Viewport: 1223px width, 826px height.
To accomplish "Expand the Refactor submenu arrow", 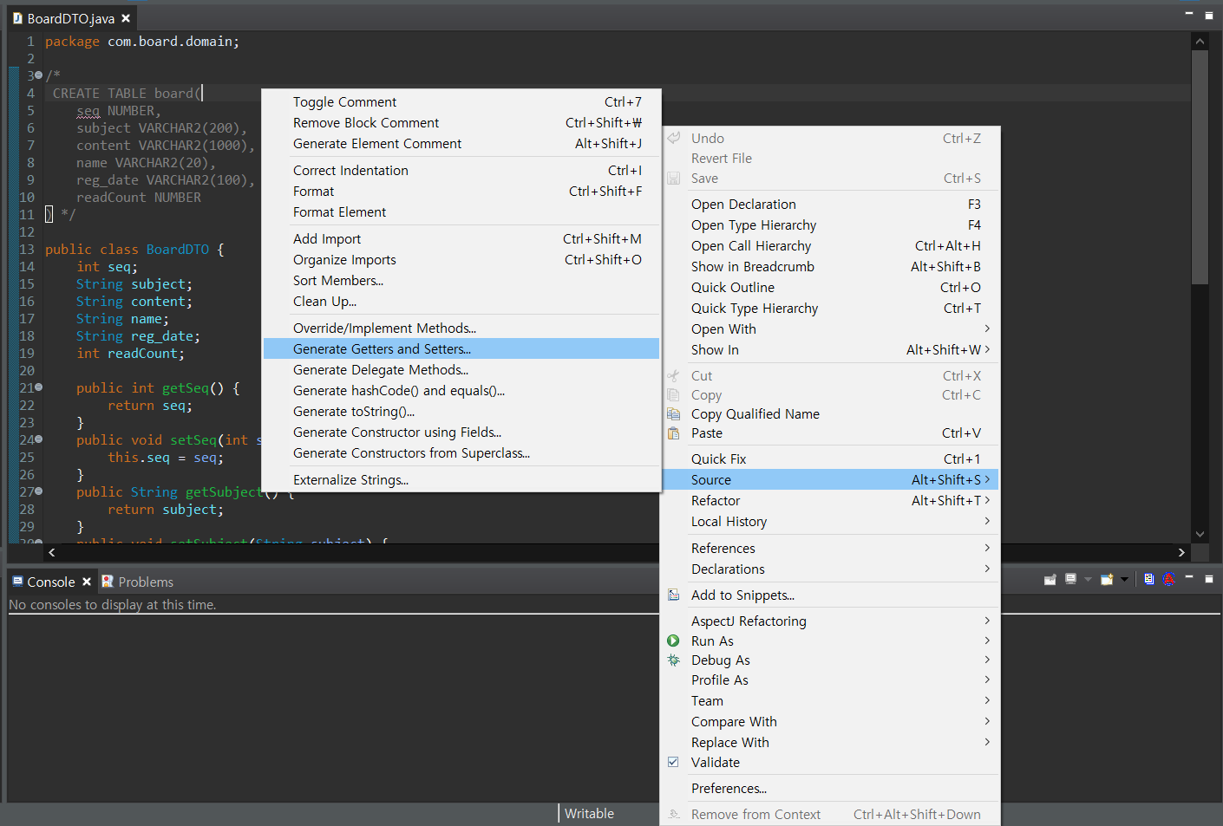I will [987, 500].
